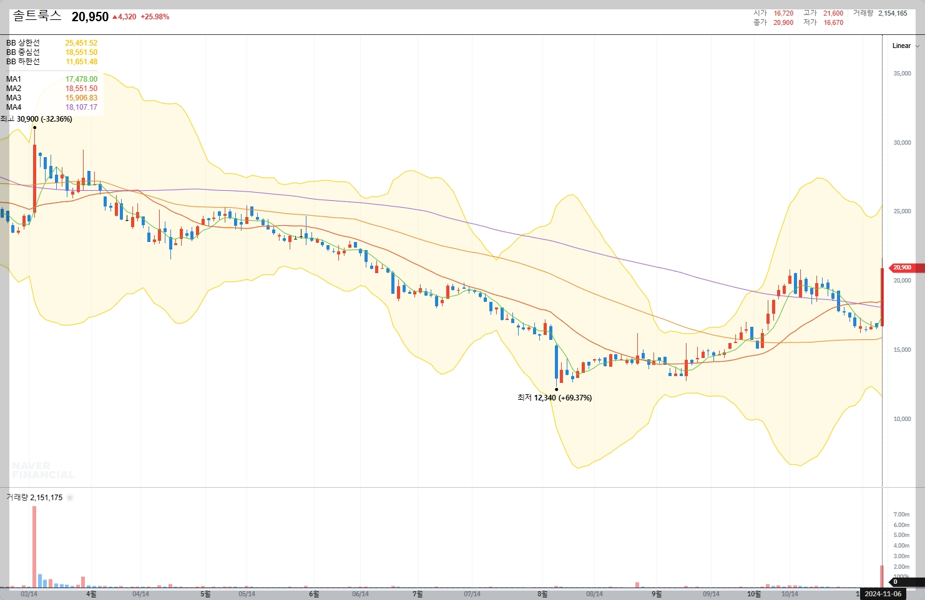Click the 09/14 date on the time axis
The image size is (925, 600).
point(711,594)
